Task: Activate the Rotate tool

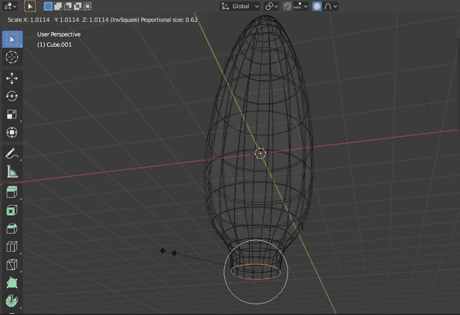Action: coord(12,96)
